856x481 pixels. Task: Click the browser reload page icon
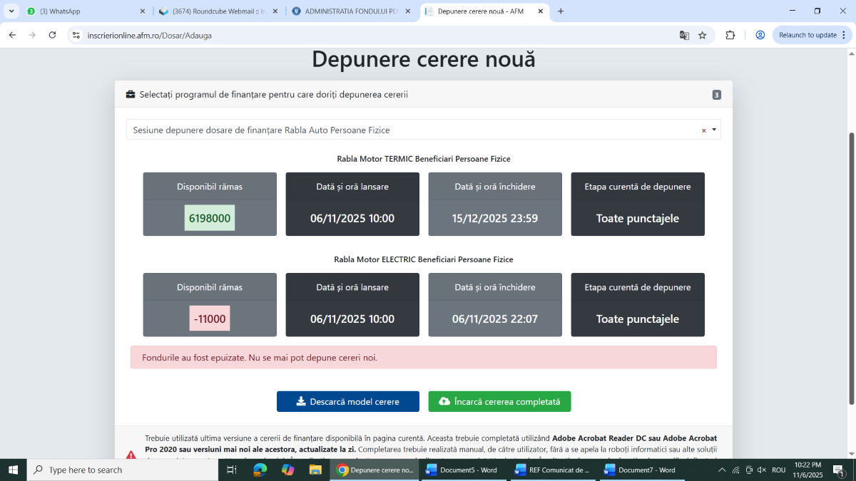click(x=52, y=35)
